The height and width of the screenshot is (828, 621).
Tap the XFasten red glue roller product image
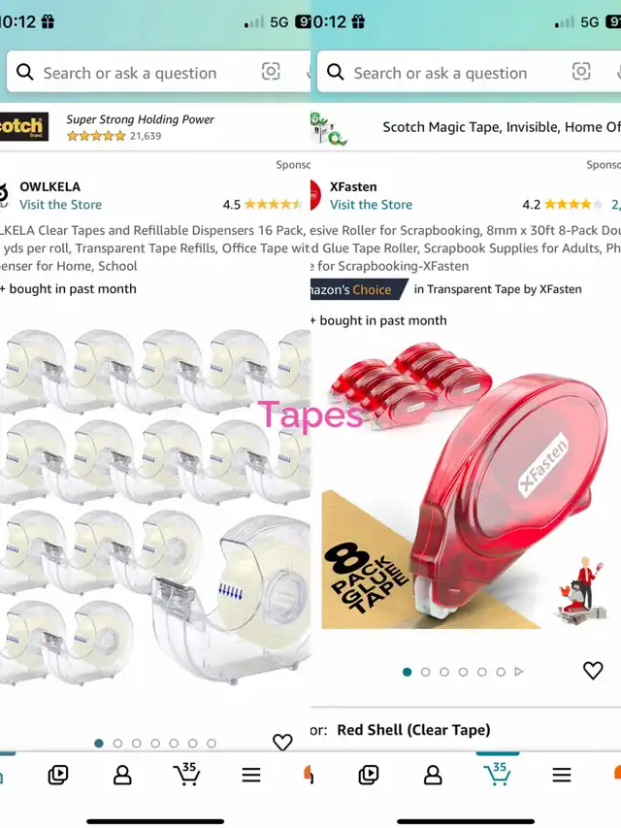pyautogui.click(x=466, y=485)
